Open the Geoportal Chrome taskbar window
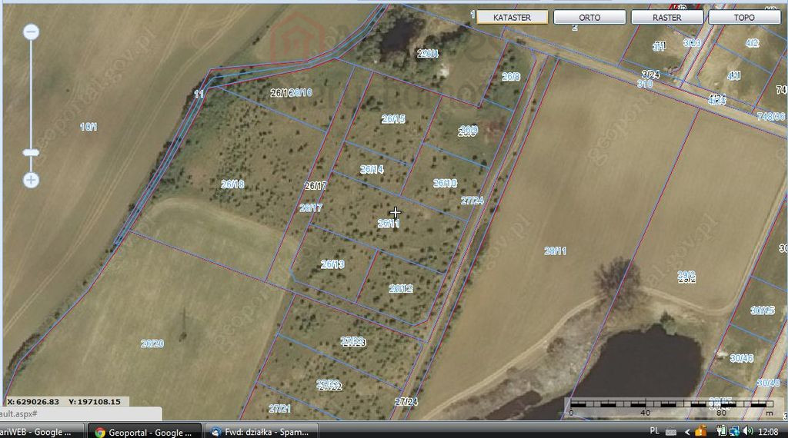The image size is (788, 438). (144, 432)
